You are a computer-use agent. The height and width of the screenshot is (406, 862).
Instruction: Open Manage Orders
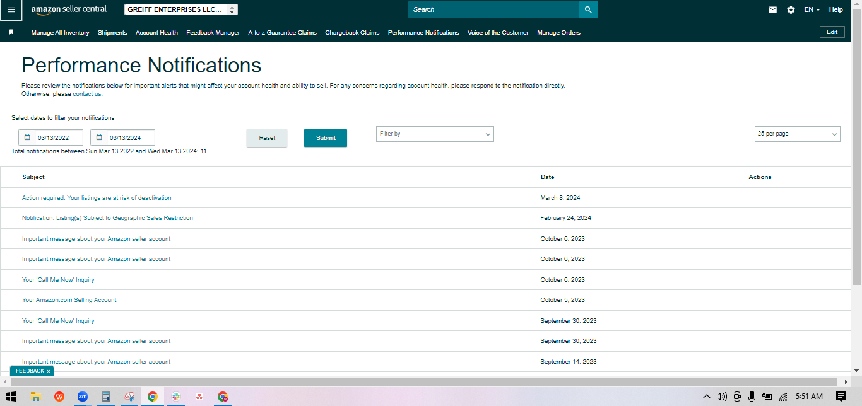pyautogui.click(x=558, y=32)
